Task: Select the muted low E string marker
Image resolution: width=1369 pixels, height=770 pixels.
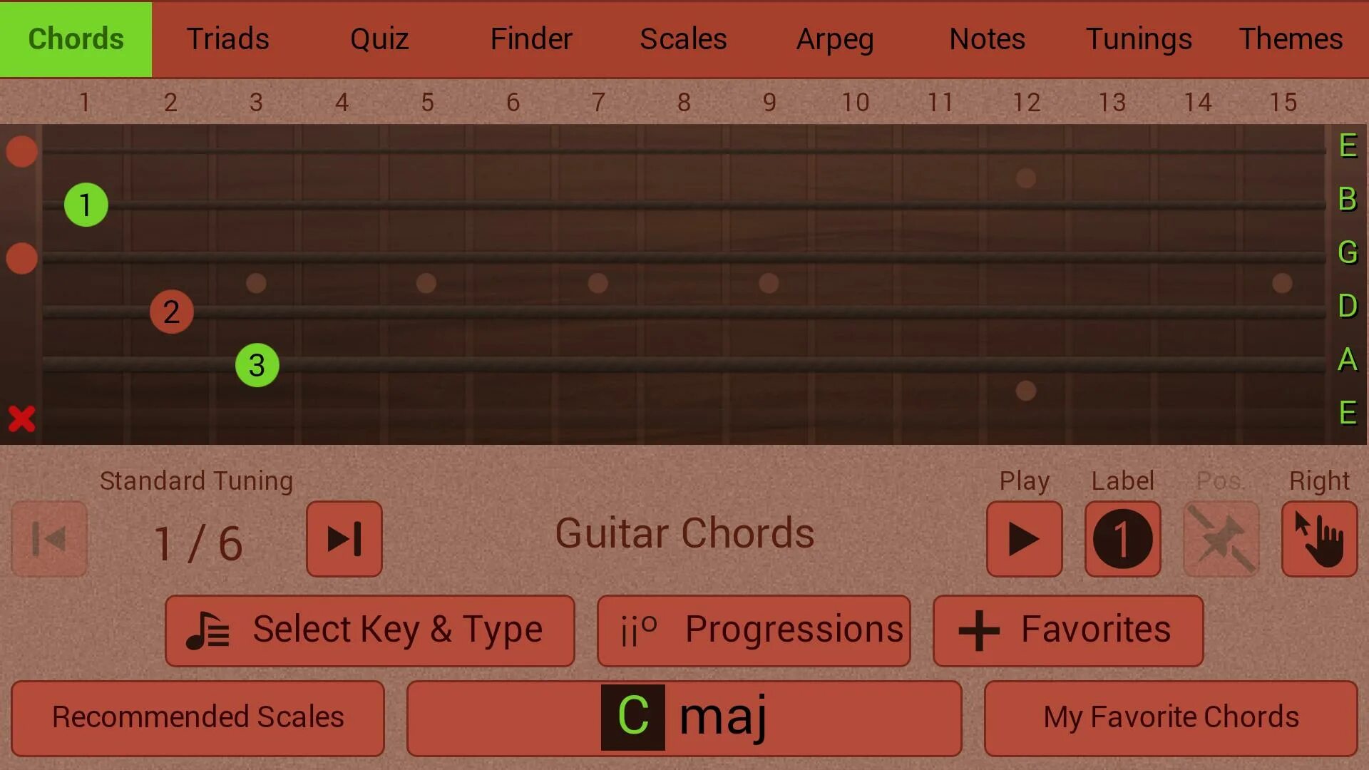Action: tap(21, 419)
